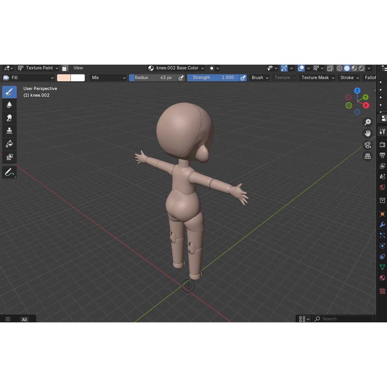Viewport: 387px width, 387px height.
Task: Toggle radius pressure sensitivity button
Action: pyautogui.click(x=181, y=78)
